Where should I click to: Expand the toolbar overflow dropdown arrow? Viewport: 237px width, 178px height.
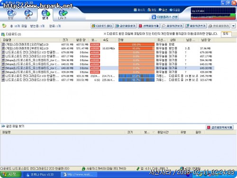234,26
